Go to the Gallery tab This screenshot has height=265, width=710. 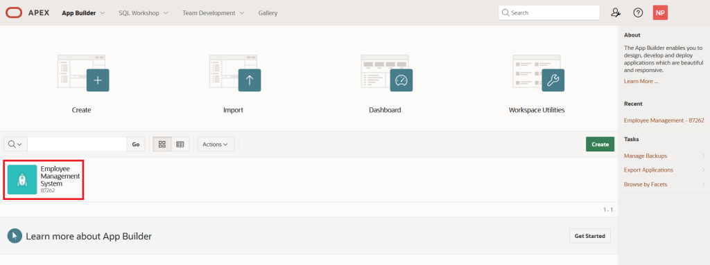pyautogui.click(x=268, y=13)
